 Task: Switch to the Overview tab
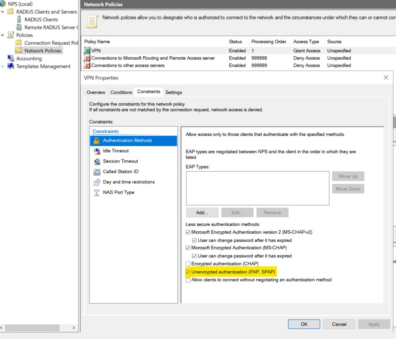(x=96, y=93)
